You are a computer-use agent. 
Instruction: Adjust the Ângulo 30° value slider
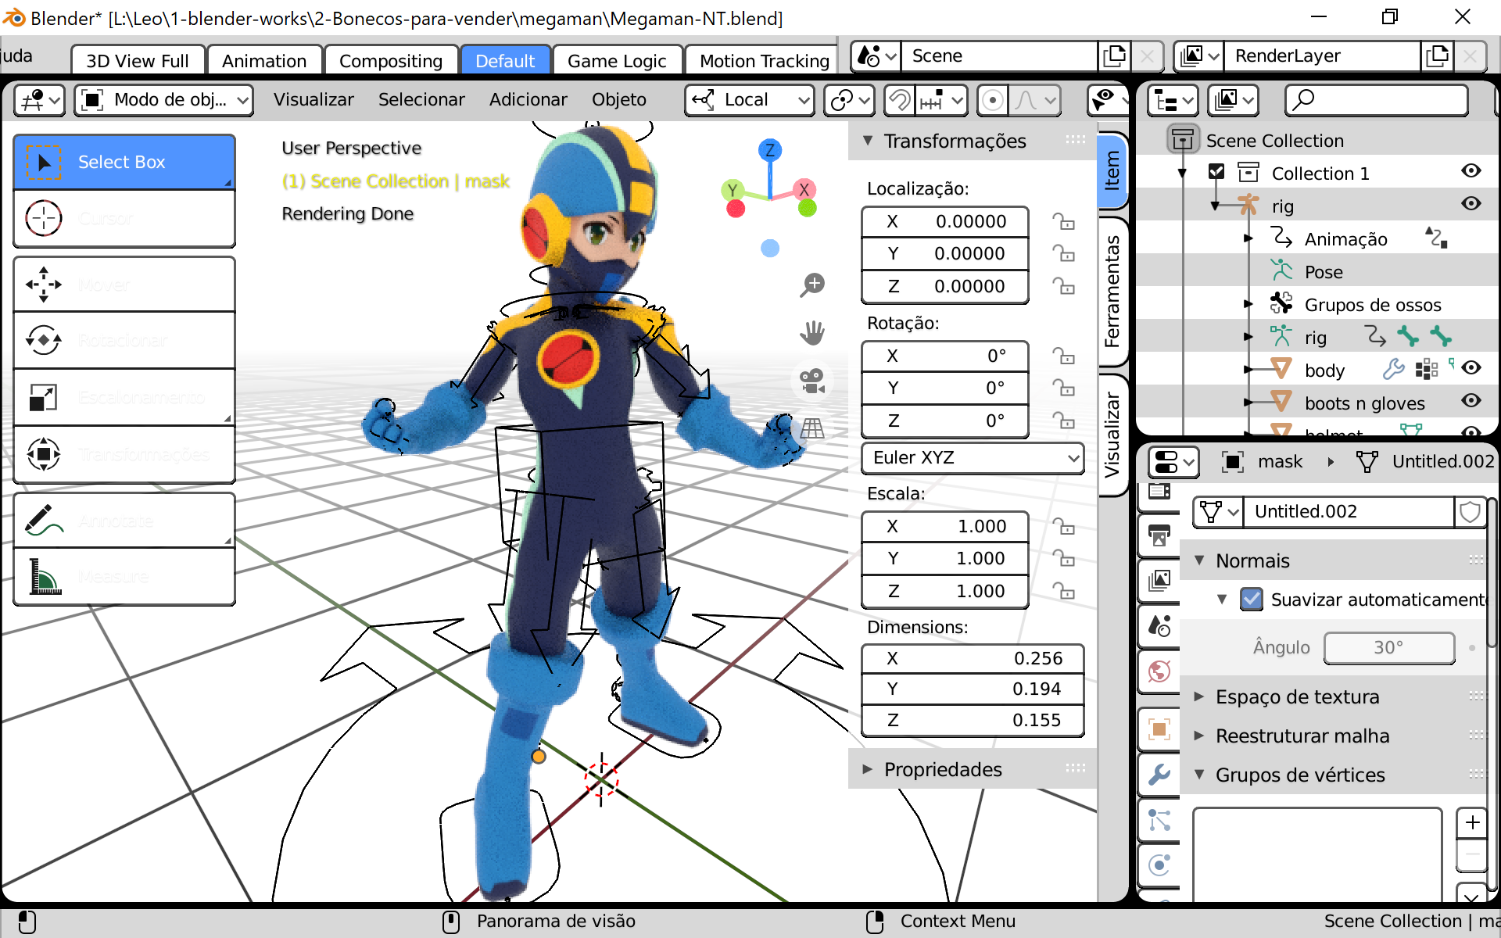[1389, 648]
